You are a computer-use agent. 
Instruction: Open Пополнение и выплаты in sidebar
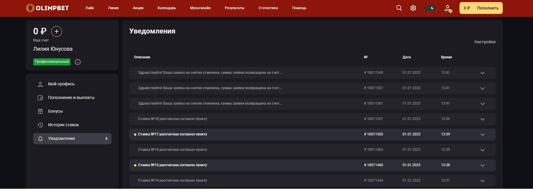coord(71,97)
